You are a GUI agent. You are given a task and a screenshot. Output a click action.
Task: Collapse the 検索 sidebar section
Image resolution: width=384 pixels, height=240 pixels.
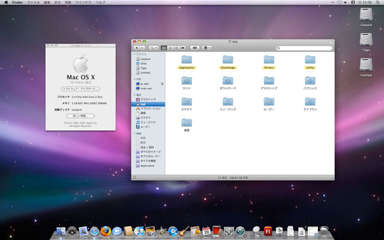[136, 133]
